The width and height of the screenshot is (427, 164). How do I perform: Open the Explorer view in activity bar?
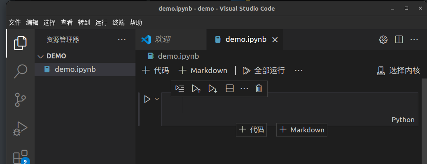[x=21, y=43]
